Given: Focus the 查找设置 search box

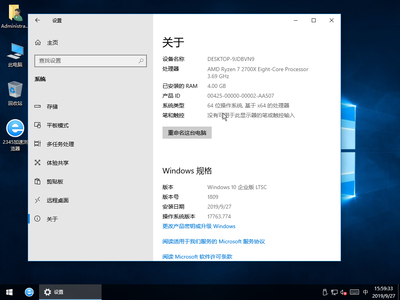Looking at the screenshot, I should 91,61.
